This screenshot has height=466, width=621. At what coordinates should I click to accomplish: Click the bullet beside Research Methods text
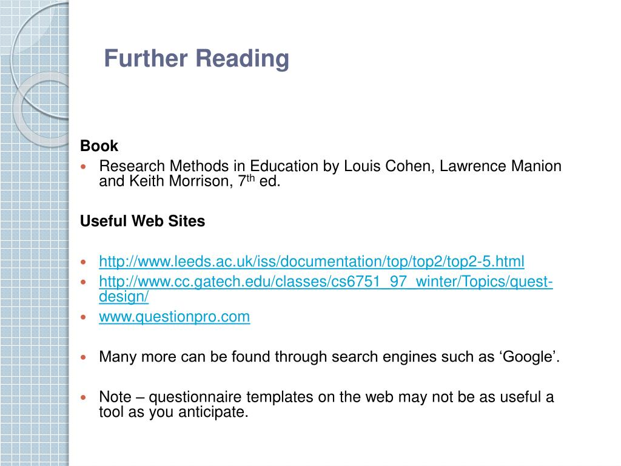[x=83, y=166]
